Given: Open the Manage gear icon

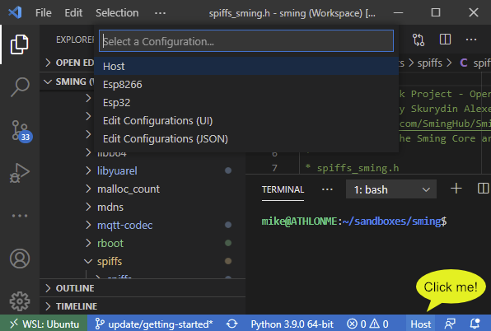Looking at the screenshot, I should pos(20,301).
